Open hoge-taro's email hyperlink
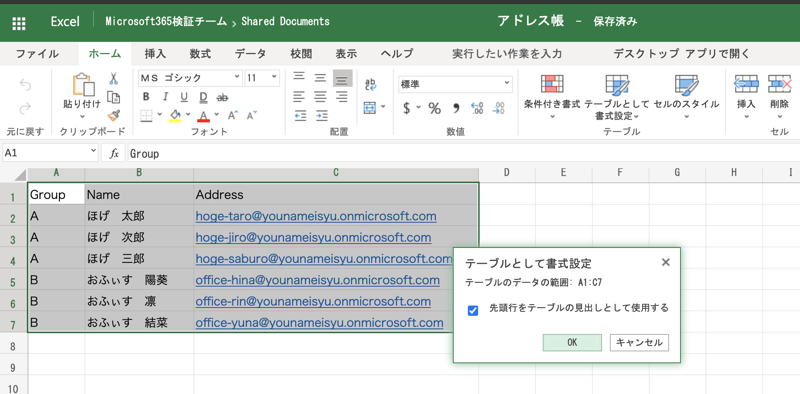The width and height of the screenshot is (800, 394). (x=315, y=216)
